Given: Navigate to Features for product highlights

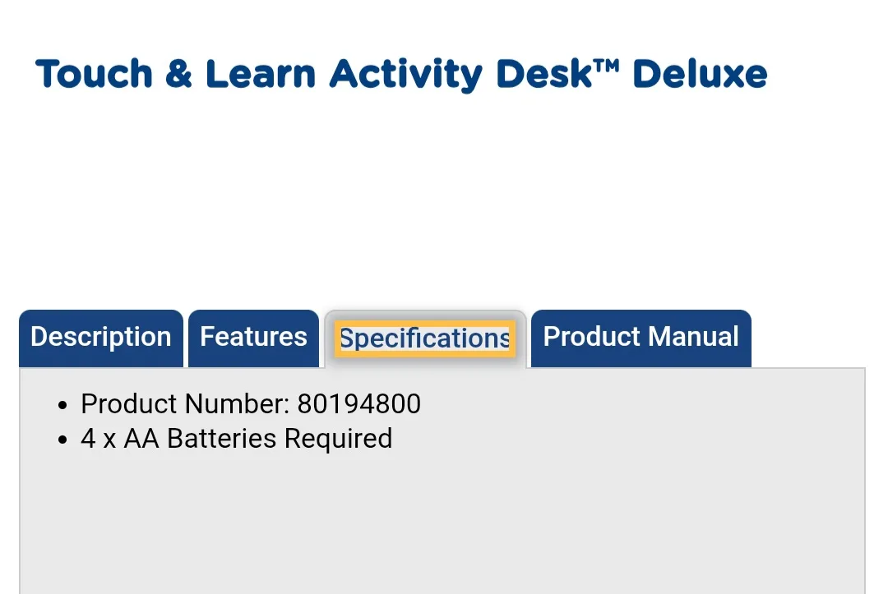Looking at the screenshot, I should pos(253,336).
